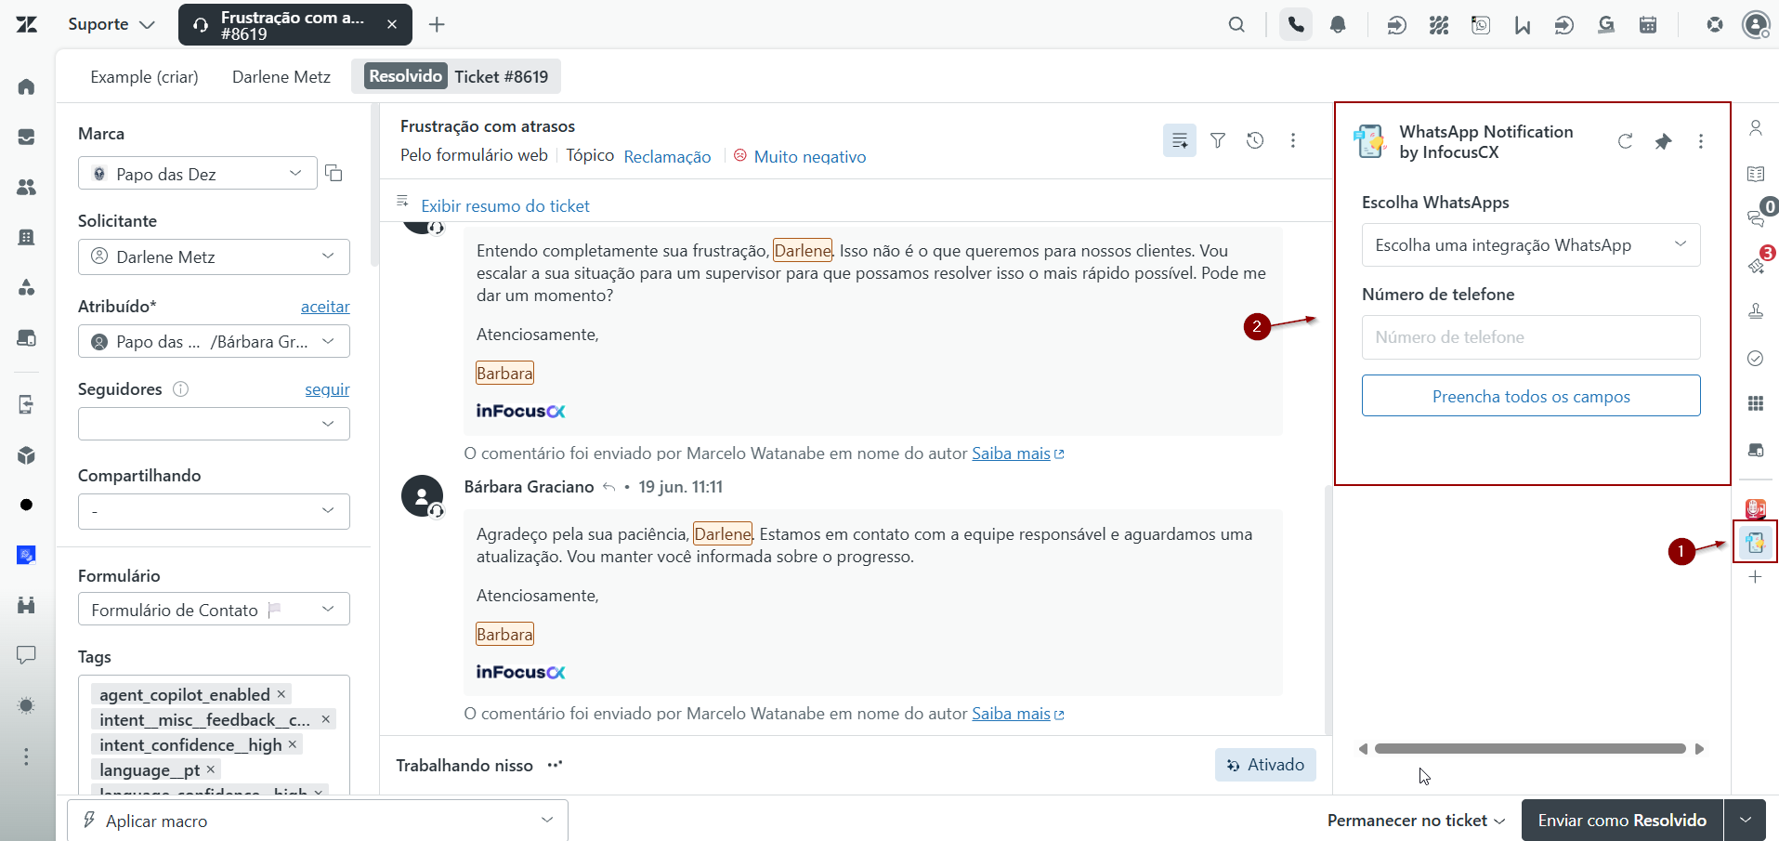
Task: Switch to the Darlene Metz tab
Action: [x=281, y=77]
